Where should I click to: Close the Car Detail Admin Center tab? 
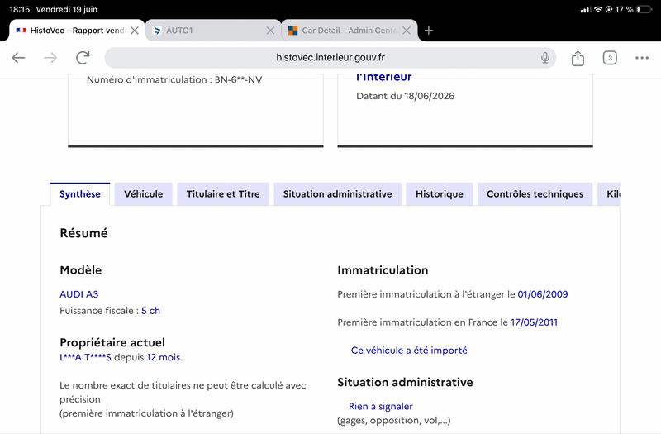[407, 31]
